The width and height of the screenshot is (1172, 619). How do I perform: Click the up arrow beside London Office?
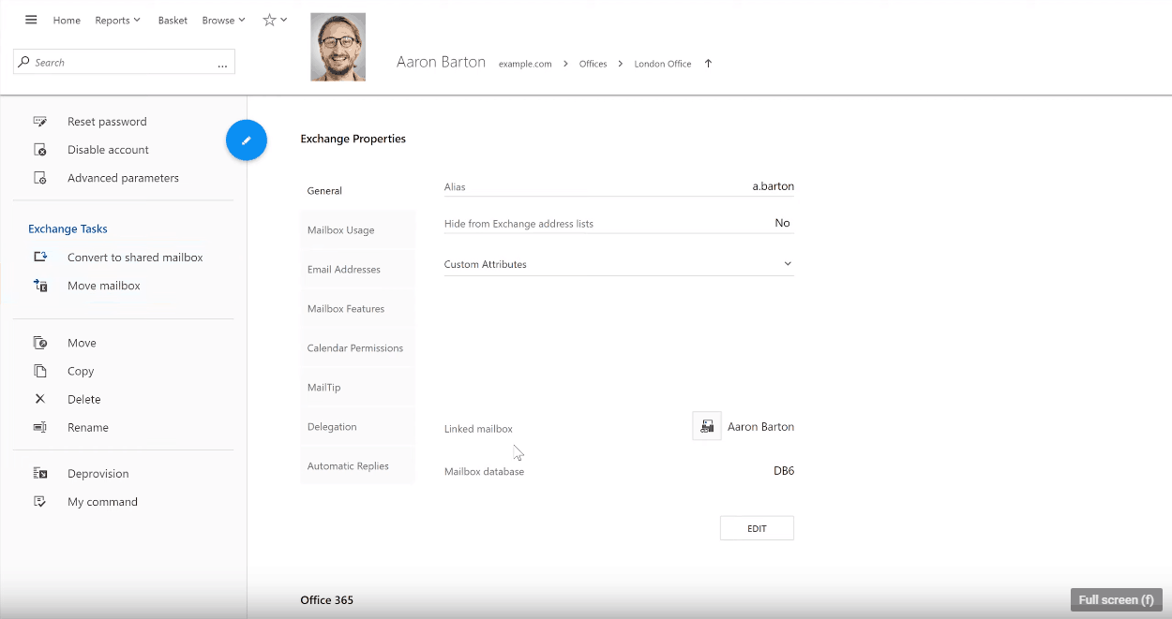(708, 64)
